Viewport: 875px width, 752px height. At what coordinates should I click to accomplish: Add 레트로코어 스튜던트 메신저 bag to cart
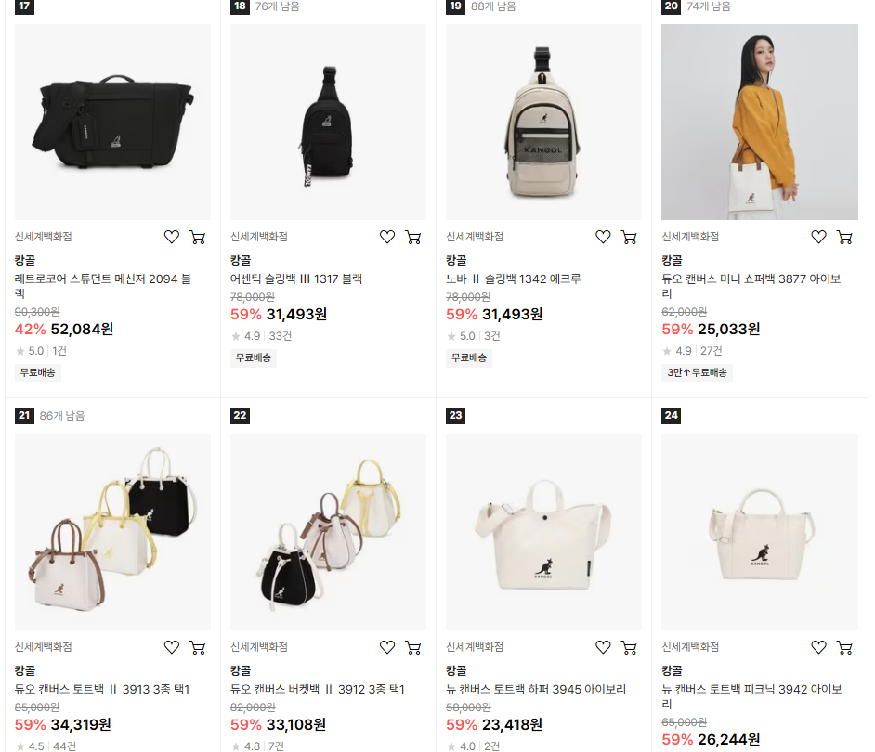(x=198, y=237)
